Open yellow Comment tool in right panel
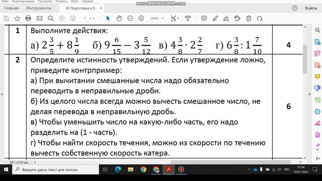Viewport: 322px width, 181px height. (x=317, y=77)
